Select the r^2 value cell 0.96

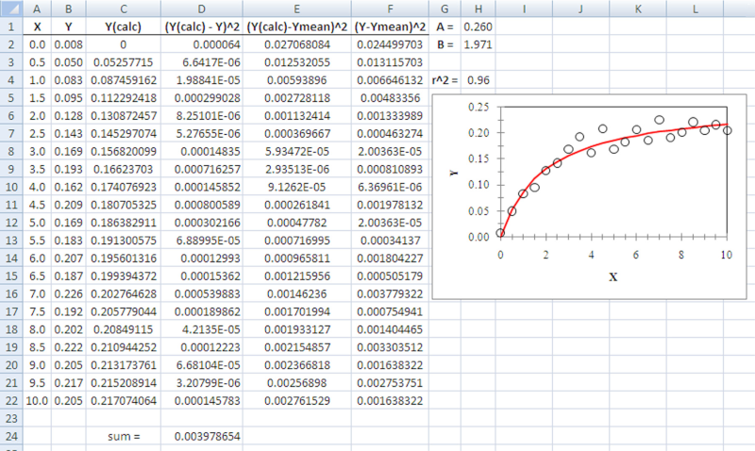478,80
